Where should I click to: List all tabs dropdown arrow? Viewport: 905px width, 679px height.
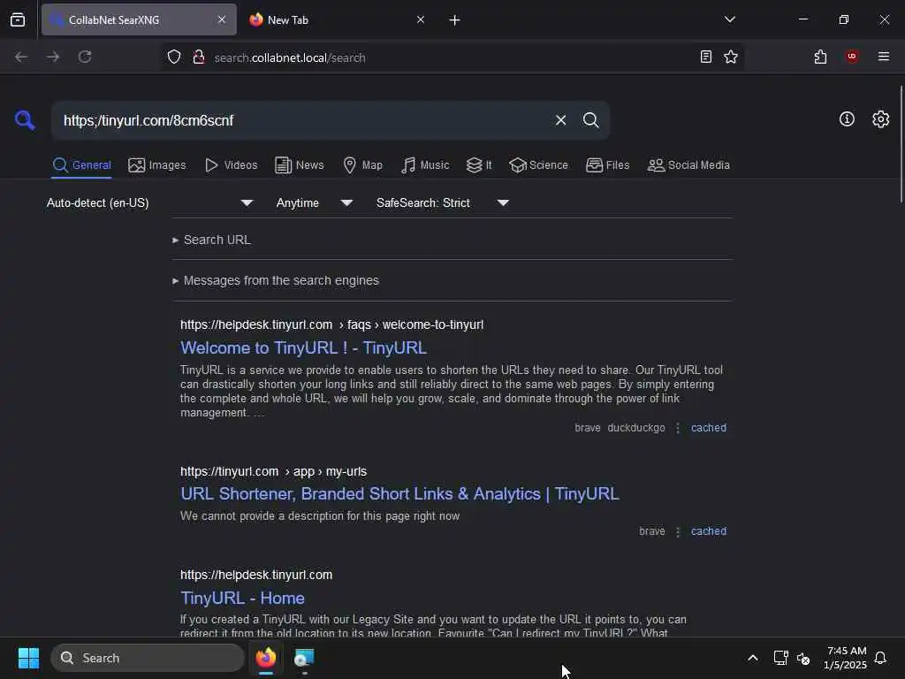pos(729,19)
